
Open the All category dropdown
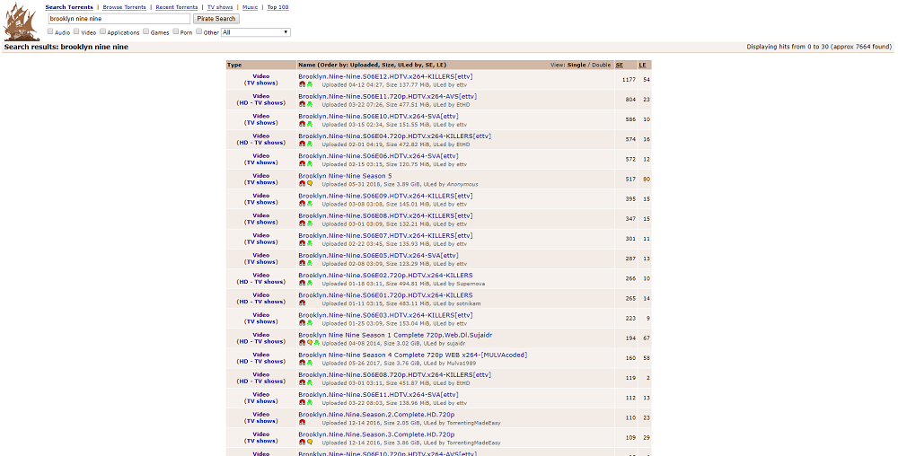pyautogui.click(x=255, y=32)
